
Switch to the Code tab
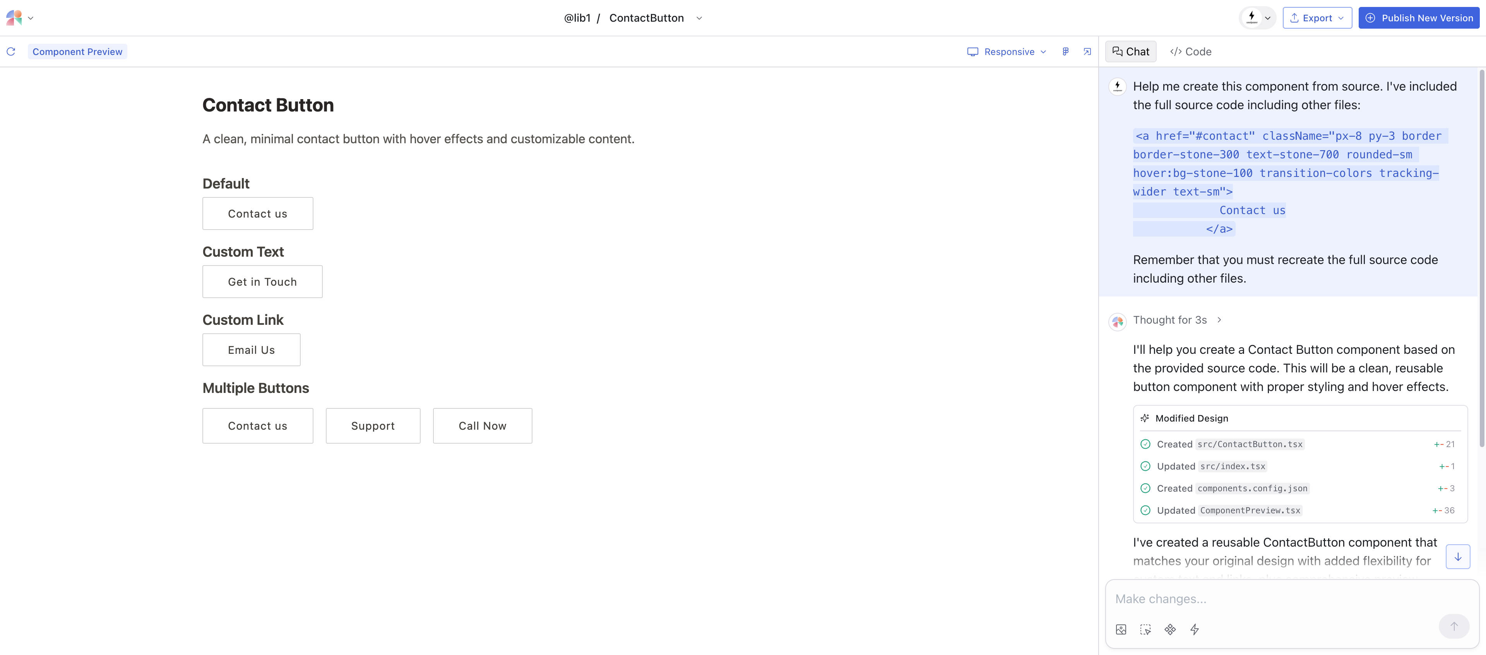1191,51
